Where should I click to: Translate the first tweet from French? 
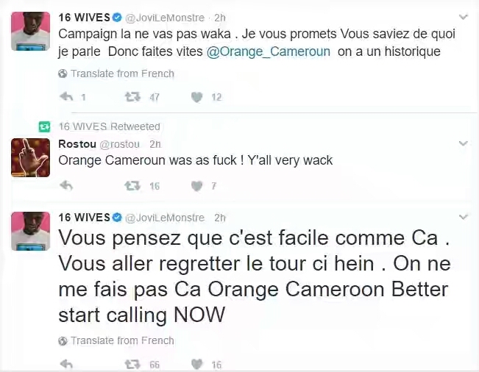click(x=116, y=74)
